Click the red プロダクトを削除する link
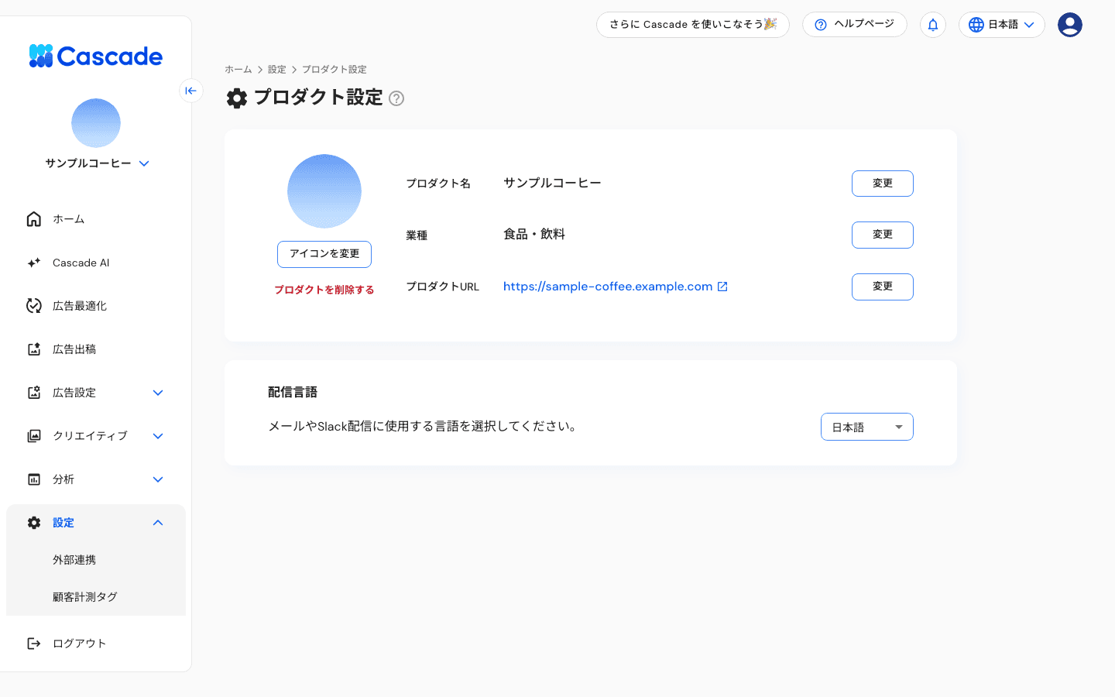The height and width of the screenshot is (697, 1115). coord(324,290)
